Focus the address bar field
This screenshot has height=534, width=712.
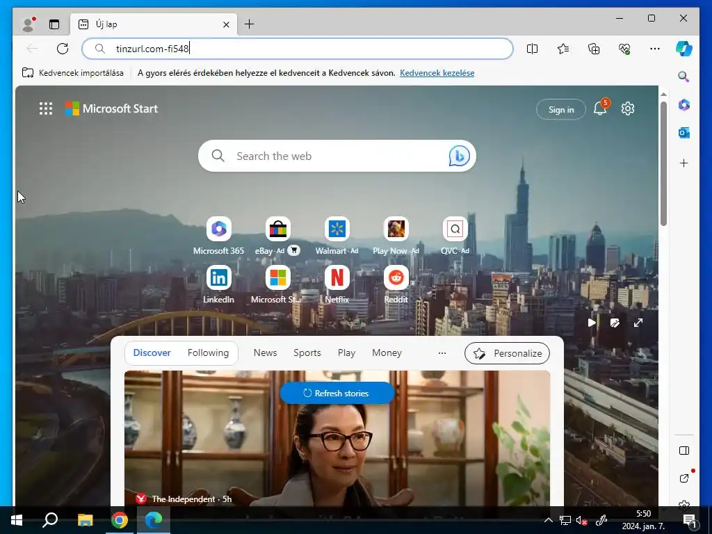click(x=298, y=49)
